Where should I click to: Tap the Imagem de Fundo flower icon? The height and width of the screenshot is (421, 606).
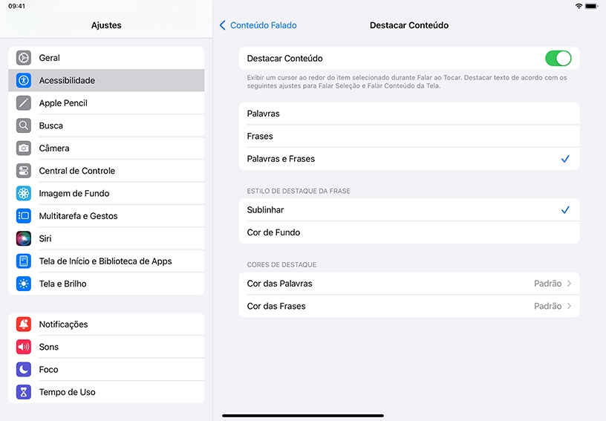tap(24, 194)
